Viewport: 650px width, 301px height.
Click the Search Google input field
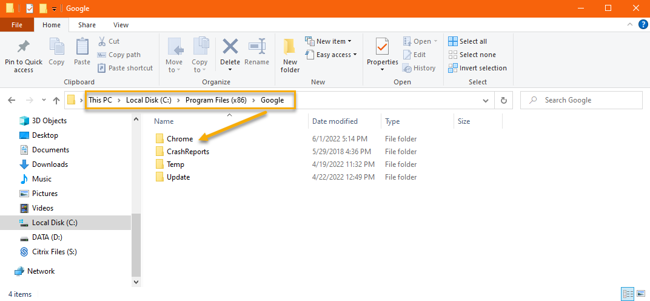coord(581,100)
